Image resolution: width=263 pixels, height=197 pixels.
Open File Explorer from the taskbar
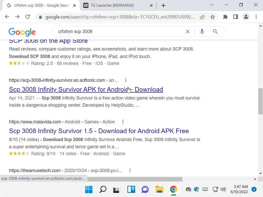click(x=159, y=190)
